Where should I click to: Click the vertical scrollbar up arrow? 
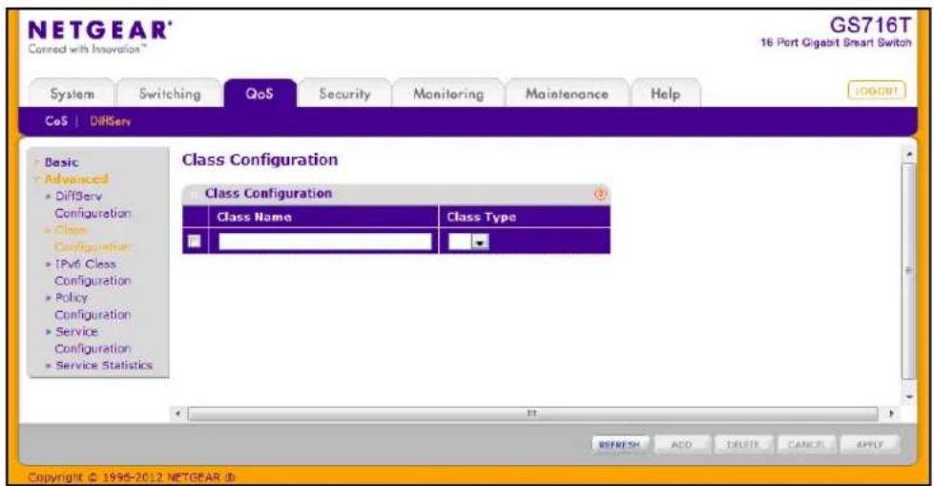click(x=909, y=155)
